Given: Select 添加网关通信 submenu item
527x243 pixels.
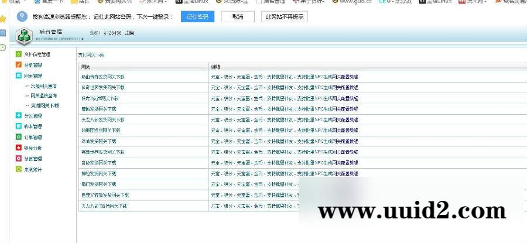Looking at the screenshot, I should click(x=44, y=87).
